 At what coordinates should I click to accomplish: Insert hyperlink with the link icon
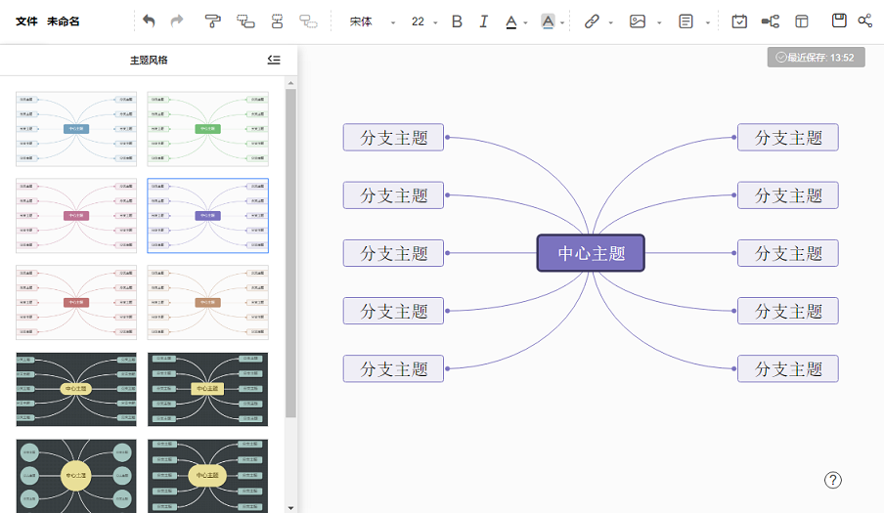(x=592, y=21)
